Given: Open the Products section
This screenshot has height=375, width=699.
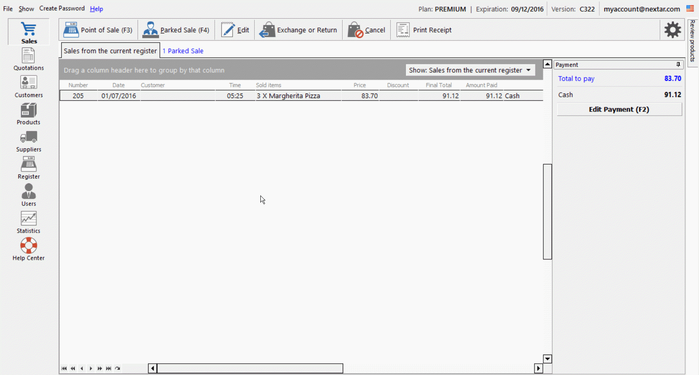Looking at the screenshot, I should pos(28,114).
